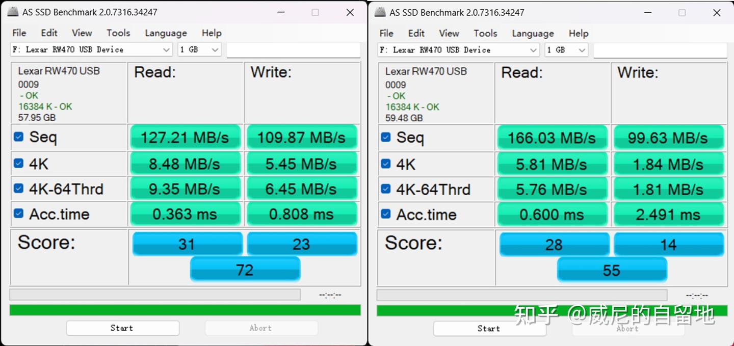This screenshot has height=346, width=734.
Task: Open Edit menu in right window
Action: click(x=416, y=34)
